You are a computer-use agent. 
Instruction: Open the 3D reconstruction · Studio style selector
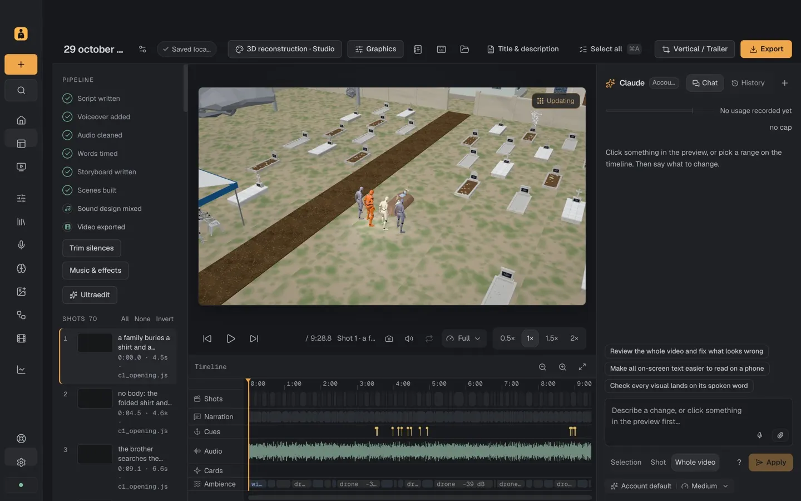[x=285, y=49]
